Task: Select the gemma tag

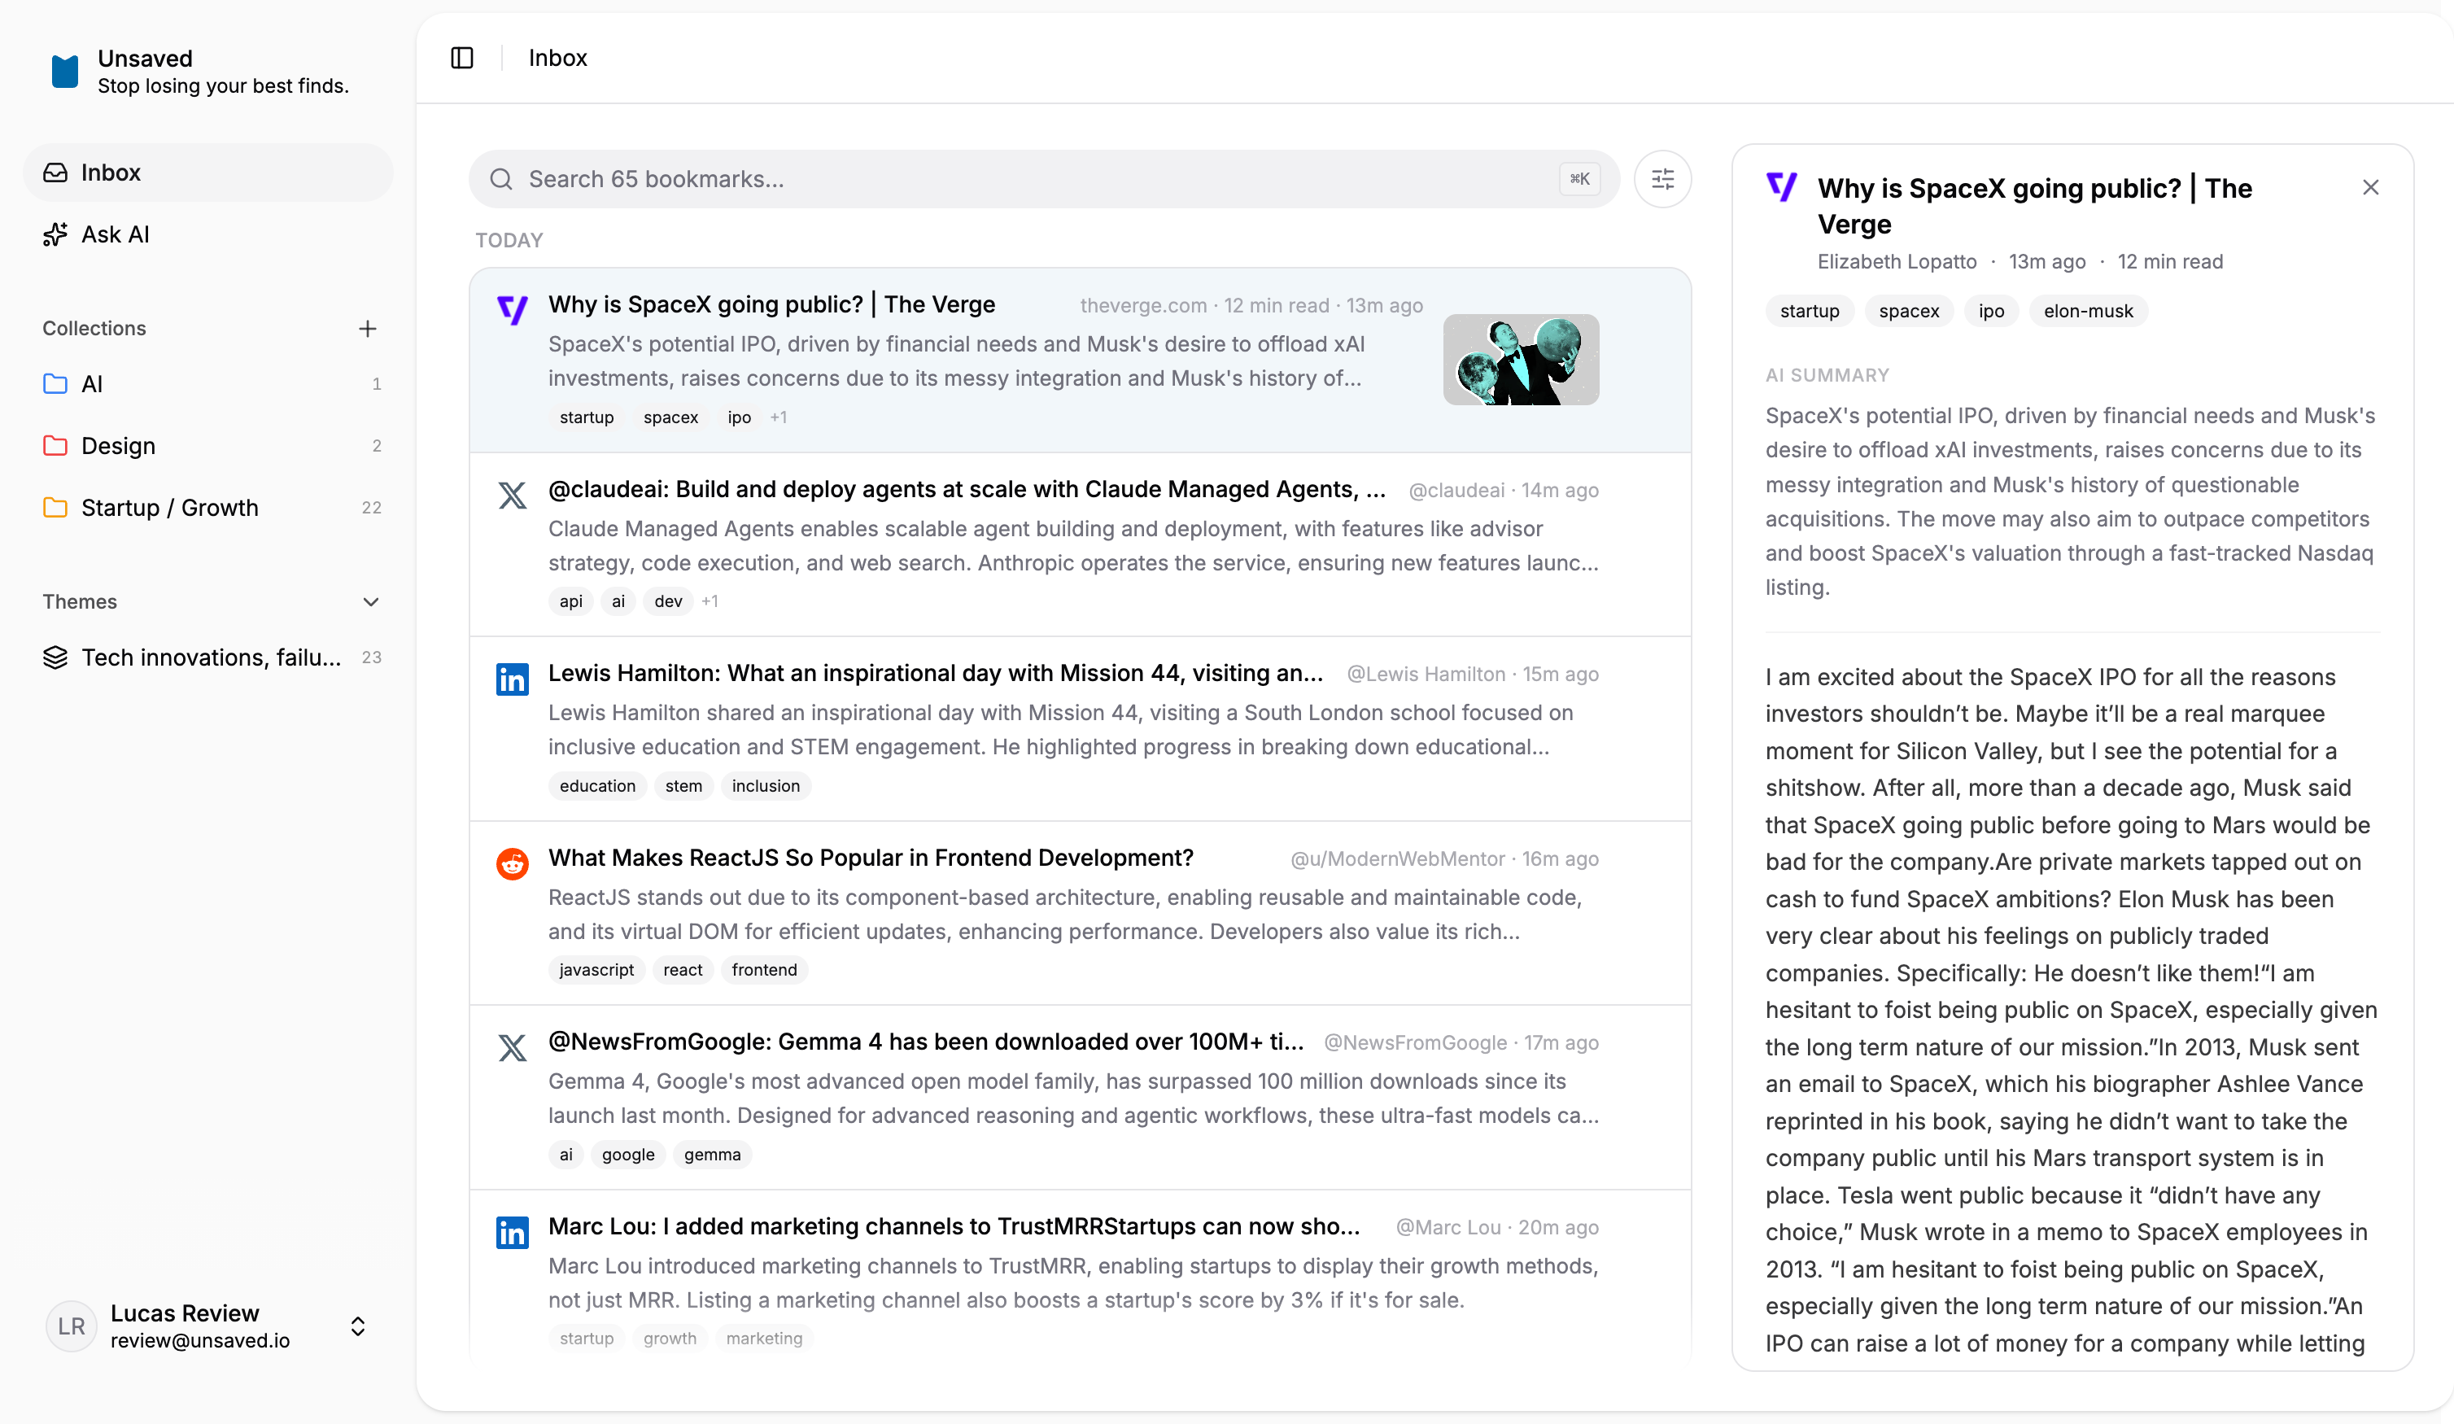Action: click(712, 1154)
